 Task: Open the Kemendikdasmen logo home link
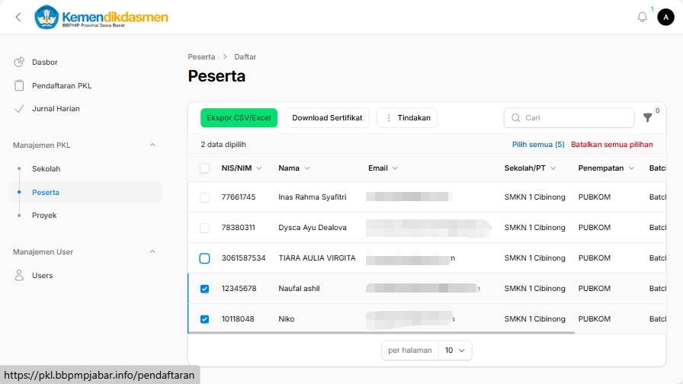coord(101,18)
